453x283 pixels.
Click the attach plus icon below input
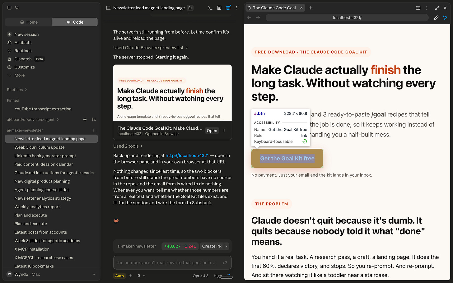(x=131, y=276)
